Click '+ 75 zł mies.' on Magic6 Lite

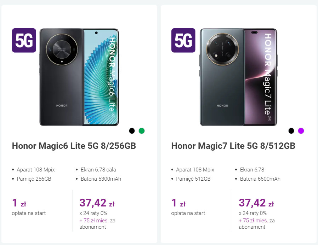[x=94, y=221]
